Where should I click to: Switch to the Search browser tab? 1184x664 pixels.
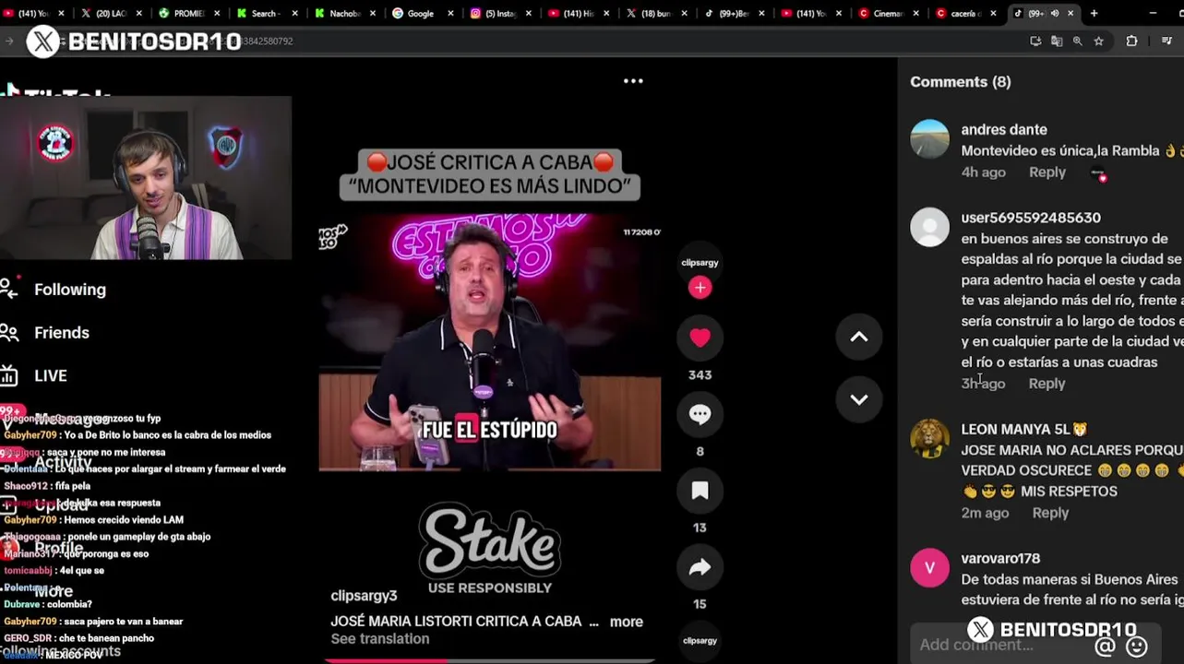click(265, 14)
